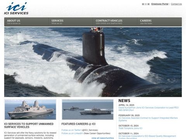Click the October 15, 2024 news date

[x=129, y=125]
